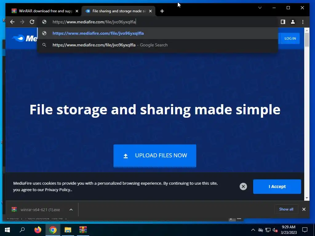Dismiss the cookie banner with X icon

[x=243, y=187]
